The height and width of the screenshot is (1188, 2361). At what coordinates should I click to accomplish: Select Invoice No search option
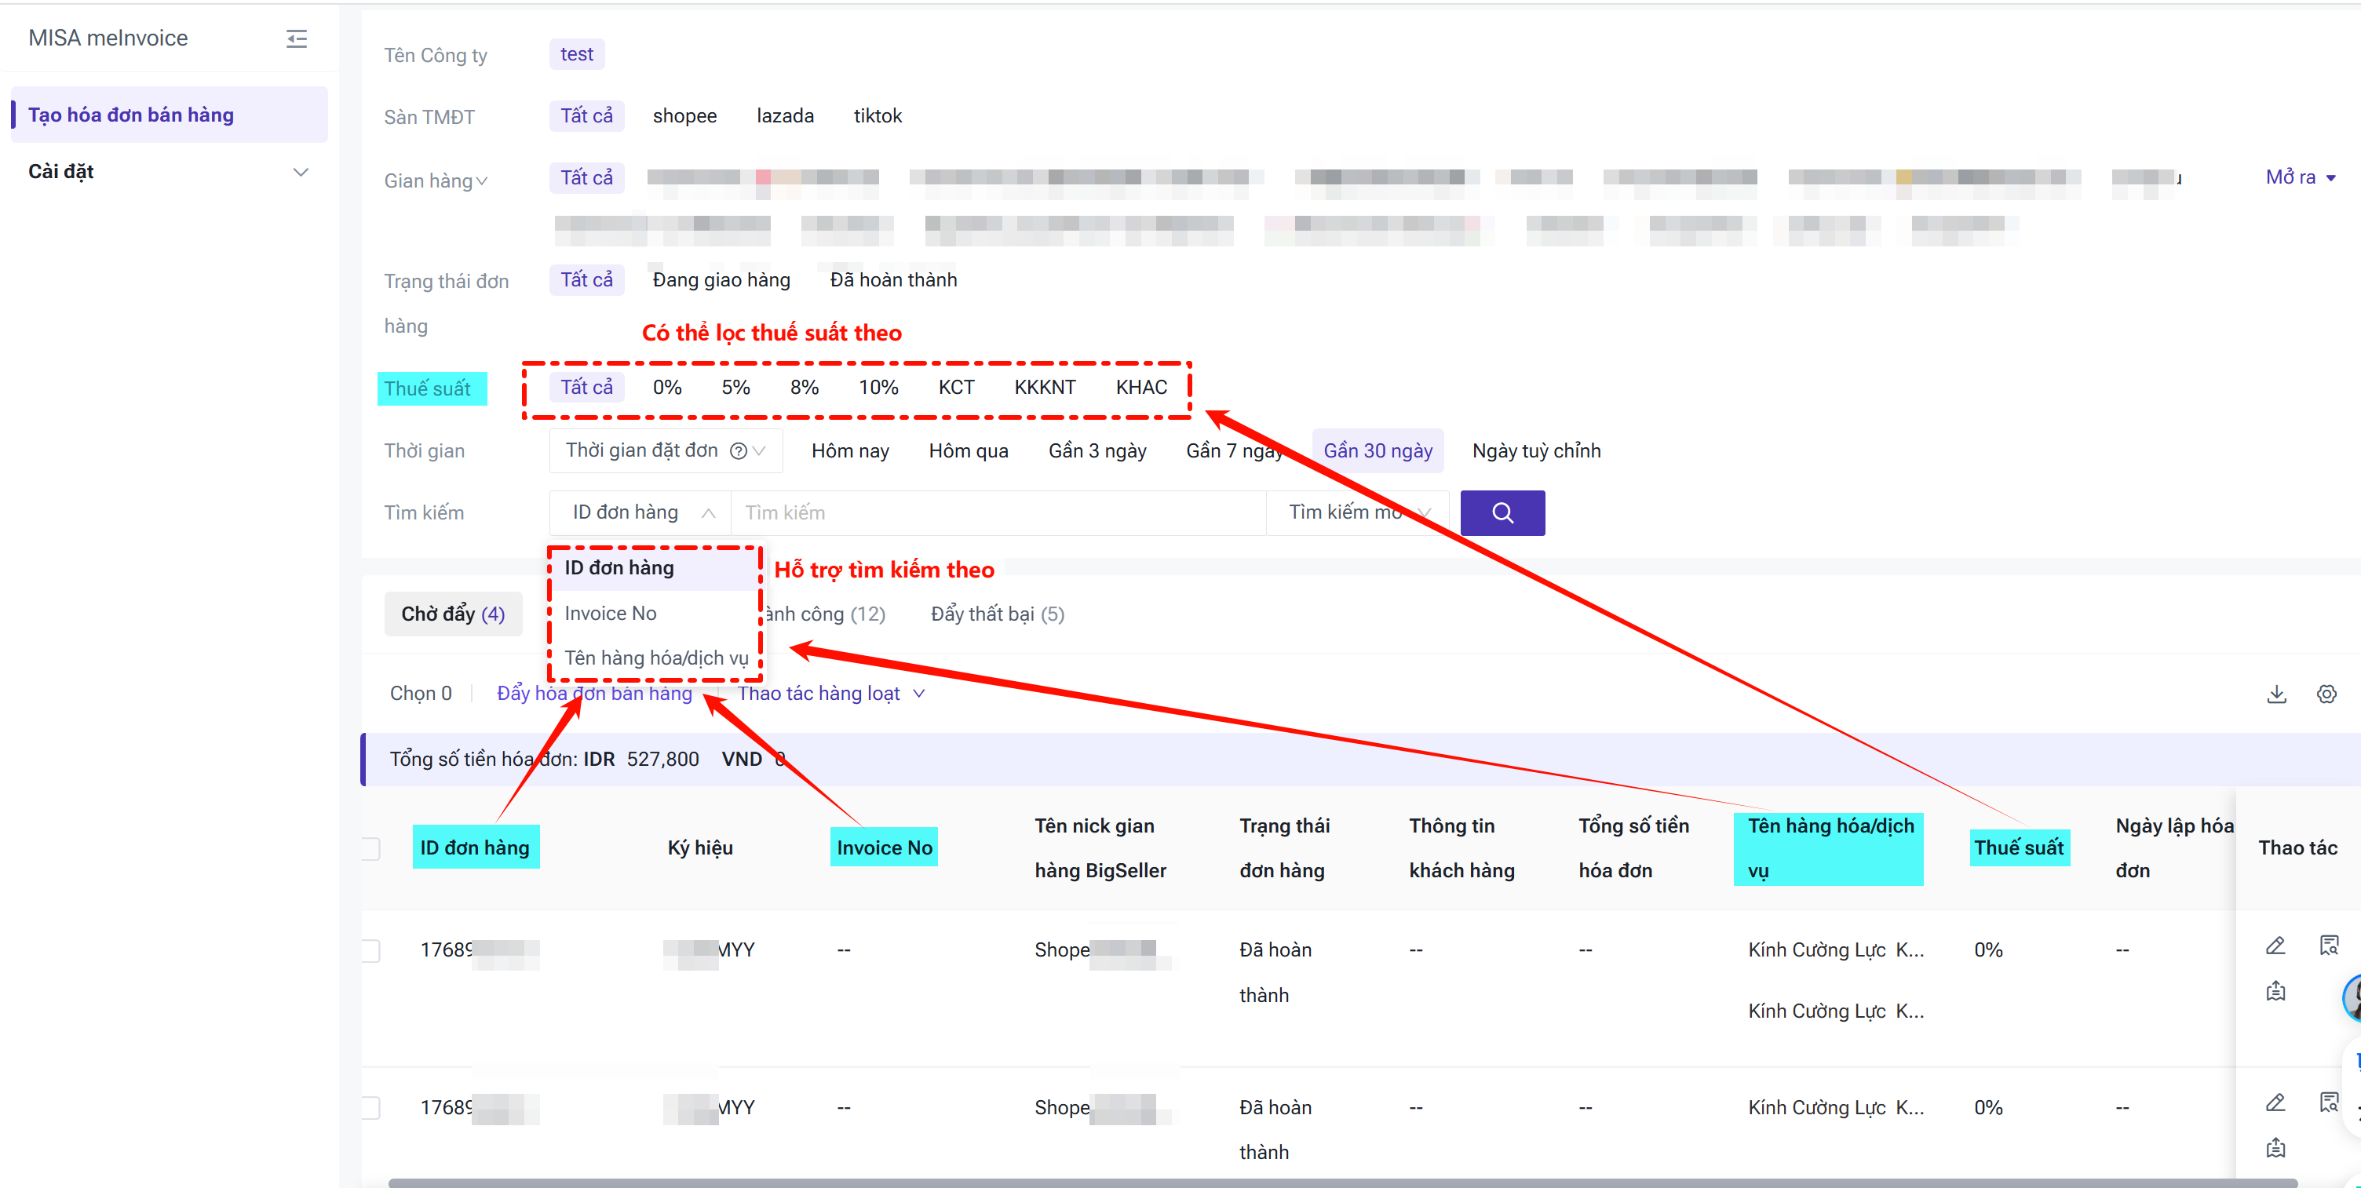(x=611, y=613)
